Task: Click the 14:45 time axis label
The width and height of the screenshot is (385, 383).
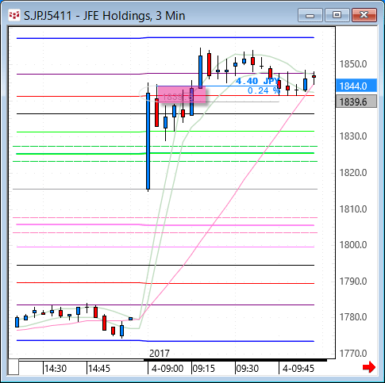Action: 99,369
